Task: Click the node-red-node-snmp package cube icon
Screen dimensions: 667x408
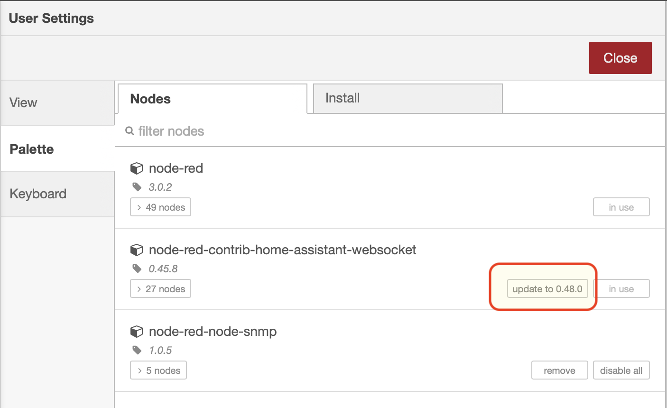Action: click(x=137, y=332)
